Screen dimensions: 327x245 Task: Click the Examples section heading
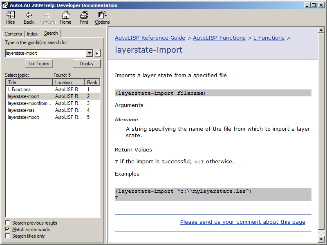127,174
